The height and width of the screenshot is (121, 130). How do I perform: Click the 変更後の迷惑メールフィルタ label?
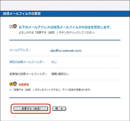coord(28,74)
